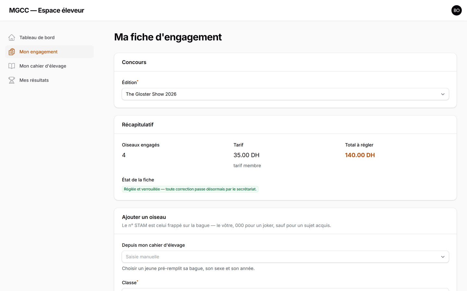This screenshot has height=291, width=467.
Task: Expand the Saisie manuelle dropdown chevron
Action: click(443, 257)
